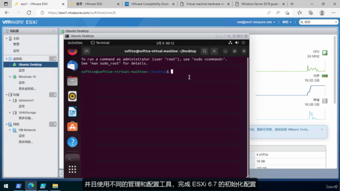Click the memory usage icon
The height and width of the screenshot is (191, 340).
pos(325,76)
